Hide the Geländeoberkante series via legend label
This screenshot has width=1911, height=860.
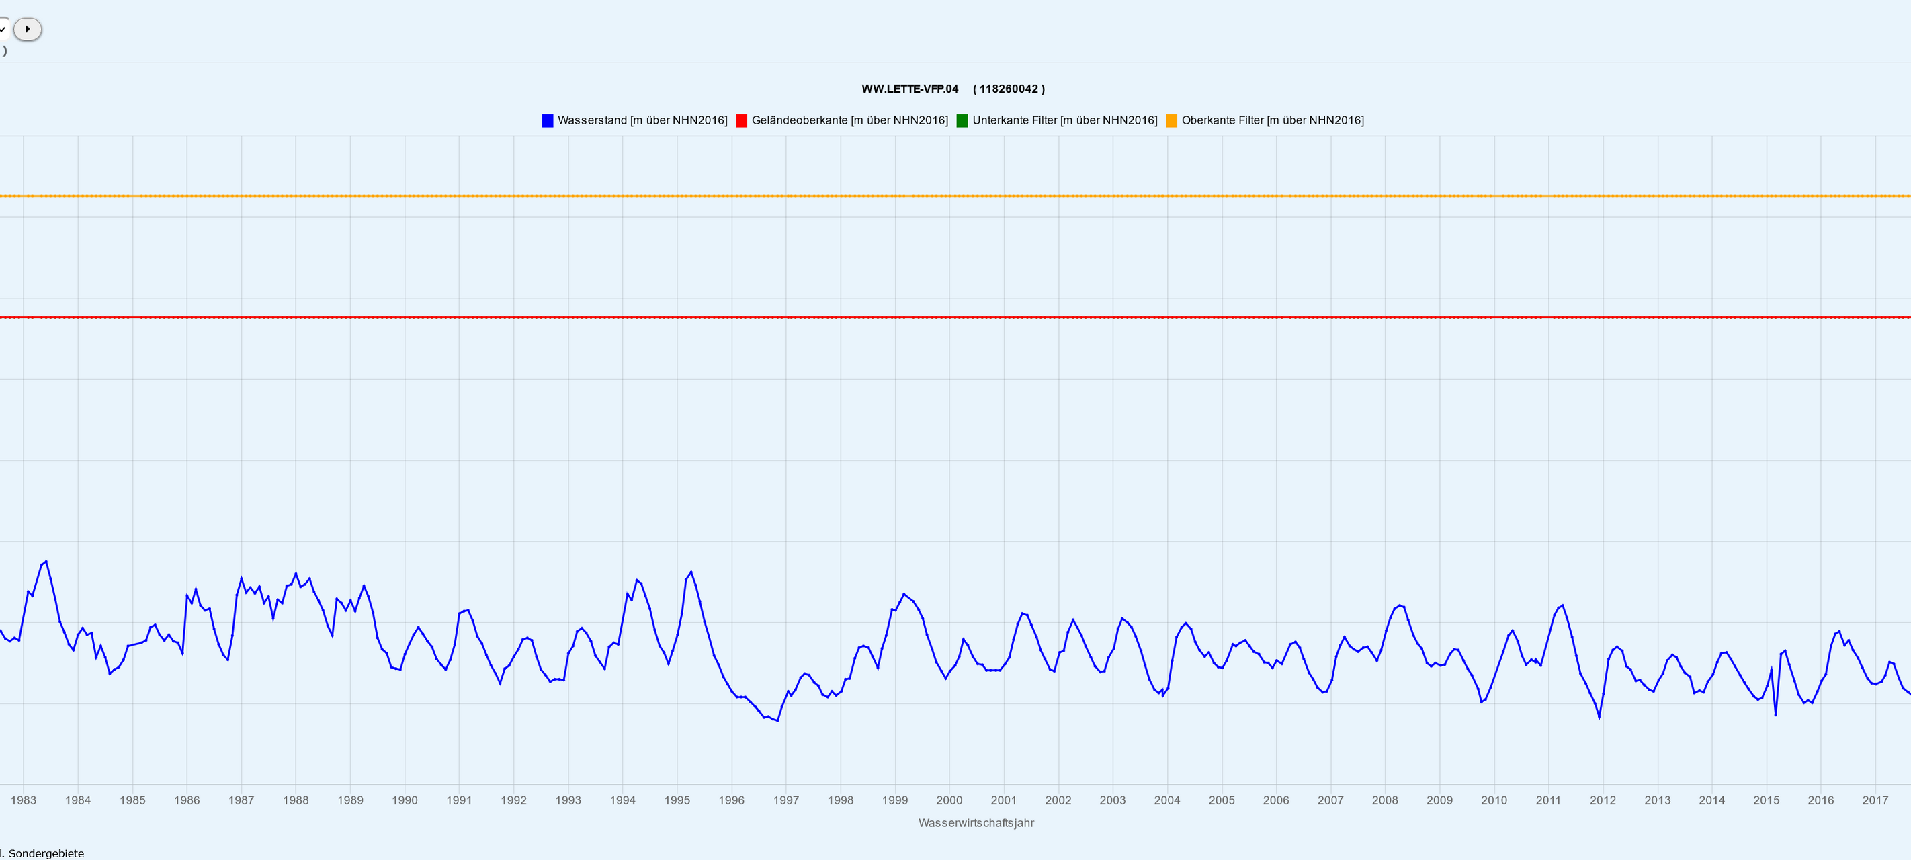pyautogui.click(x=849, y=120)
